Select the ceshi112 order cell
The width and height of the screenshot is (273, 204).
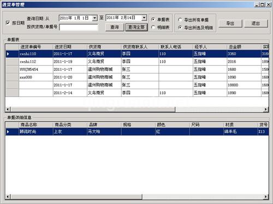pyautogui.click(x=36, y=61)
